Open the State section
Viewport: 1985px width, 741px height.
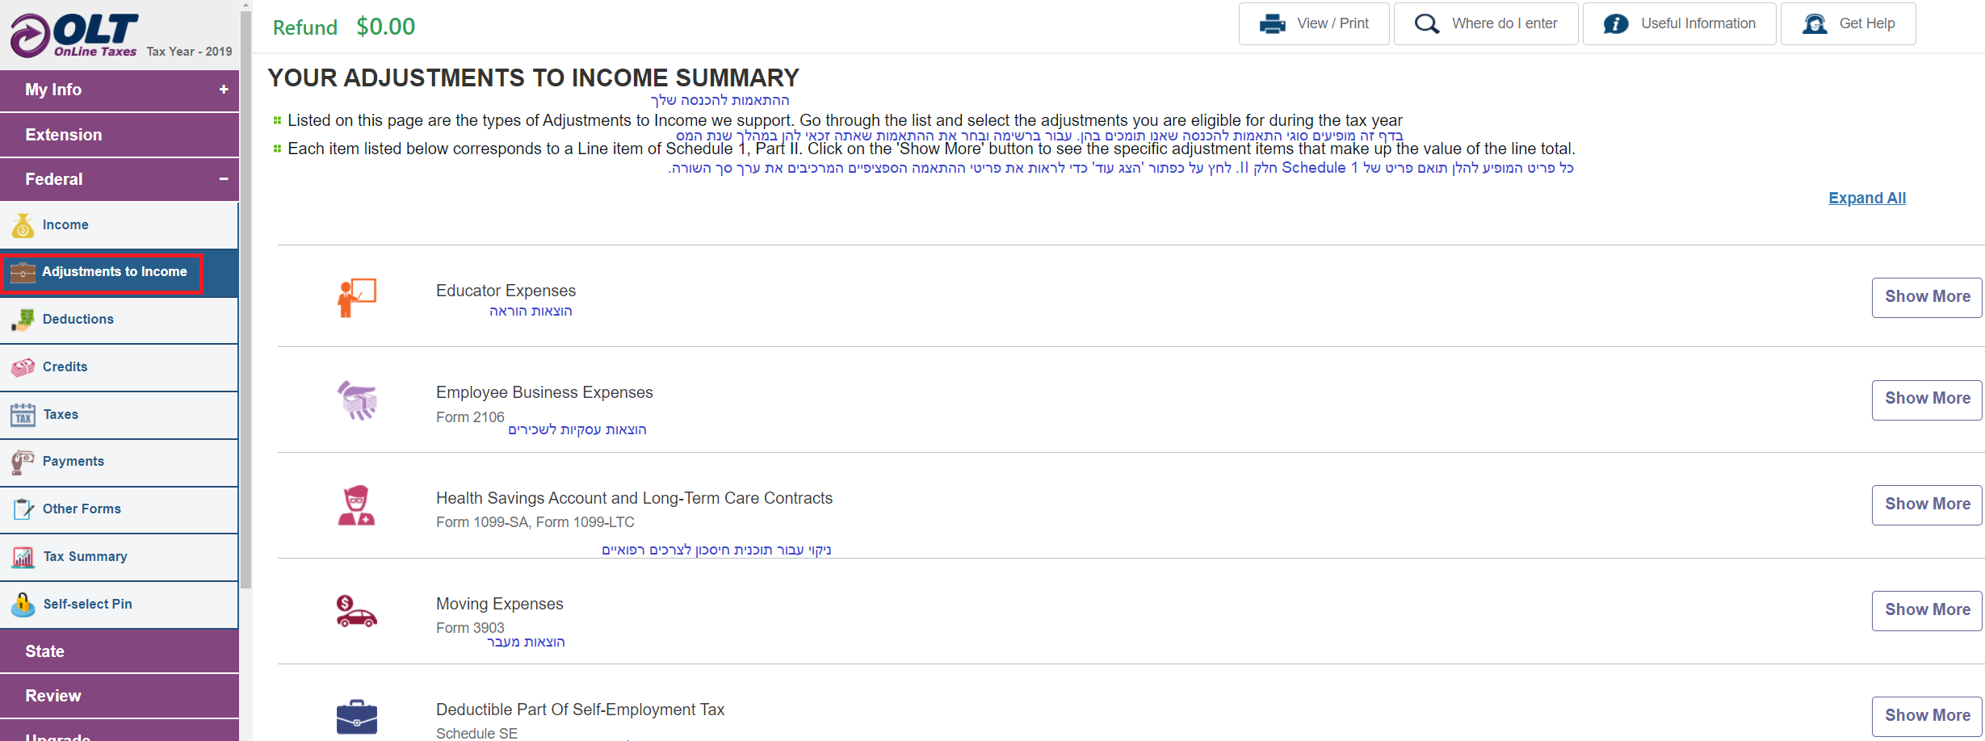pos(120,651)
